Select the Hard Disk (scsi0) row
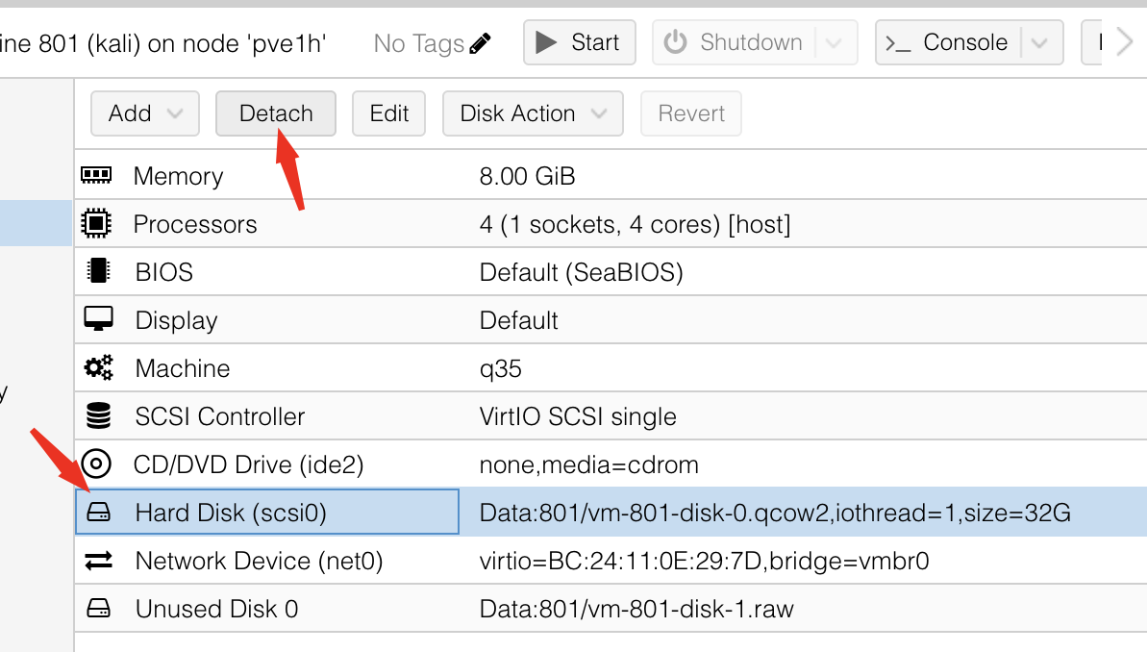The width and height of the screenshot is (1147, 652). pos(231,513)
